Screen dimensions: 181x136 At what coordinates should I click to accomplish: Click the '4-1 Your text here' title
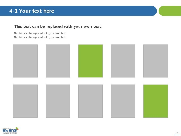[32, 11]
